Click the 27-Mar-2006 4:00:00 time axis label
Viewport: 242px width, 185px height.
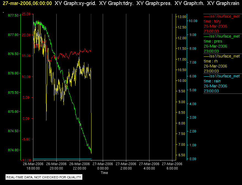tap(149, 166)
